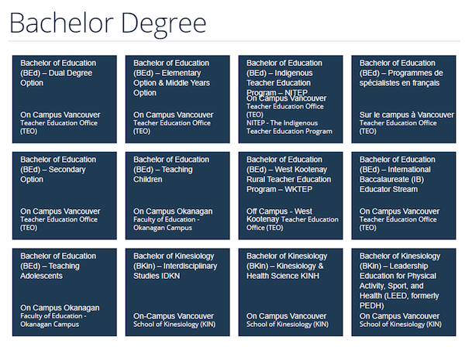Select BEd Elementary & Middle Years Option tile
Viewport: 465px width, 354px height.
(177, 99)
